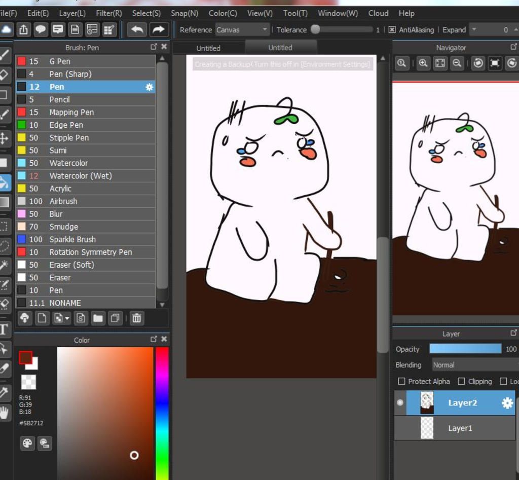
Task: Open the add bitmap brush dropdown arrow
Action: [x=67, y=318]
